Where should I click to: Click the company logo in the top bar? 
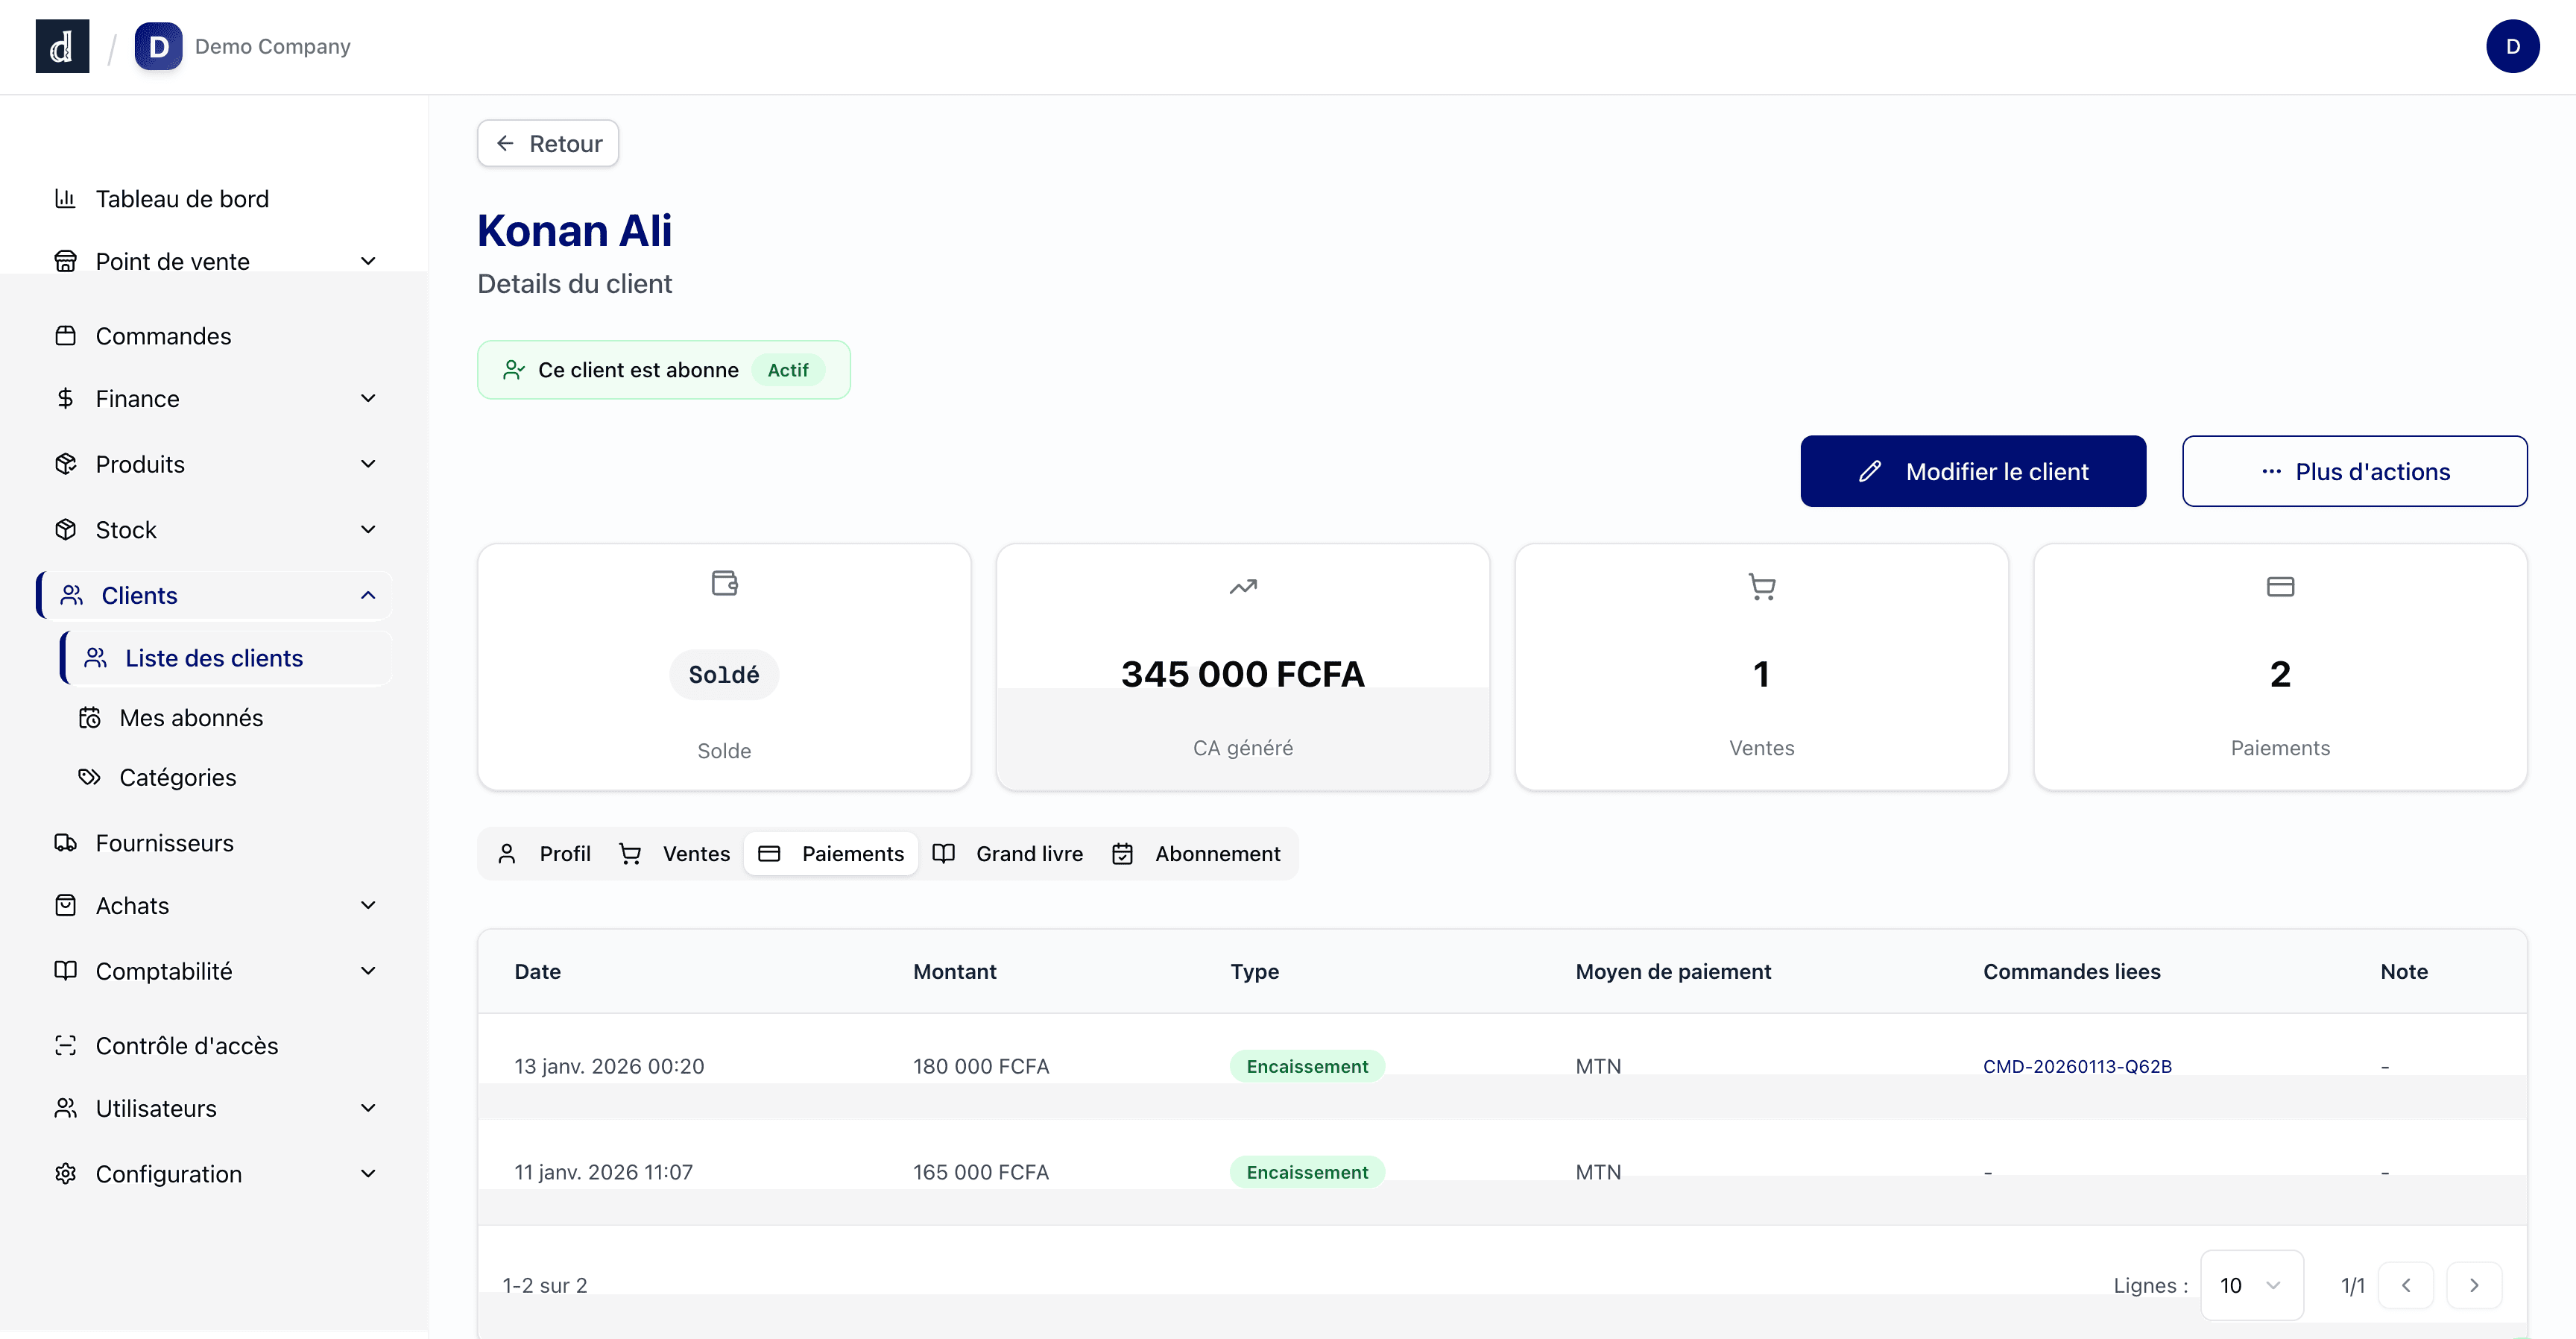point(62,46)
